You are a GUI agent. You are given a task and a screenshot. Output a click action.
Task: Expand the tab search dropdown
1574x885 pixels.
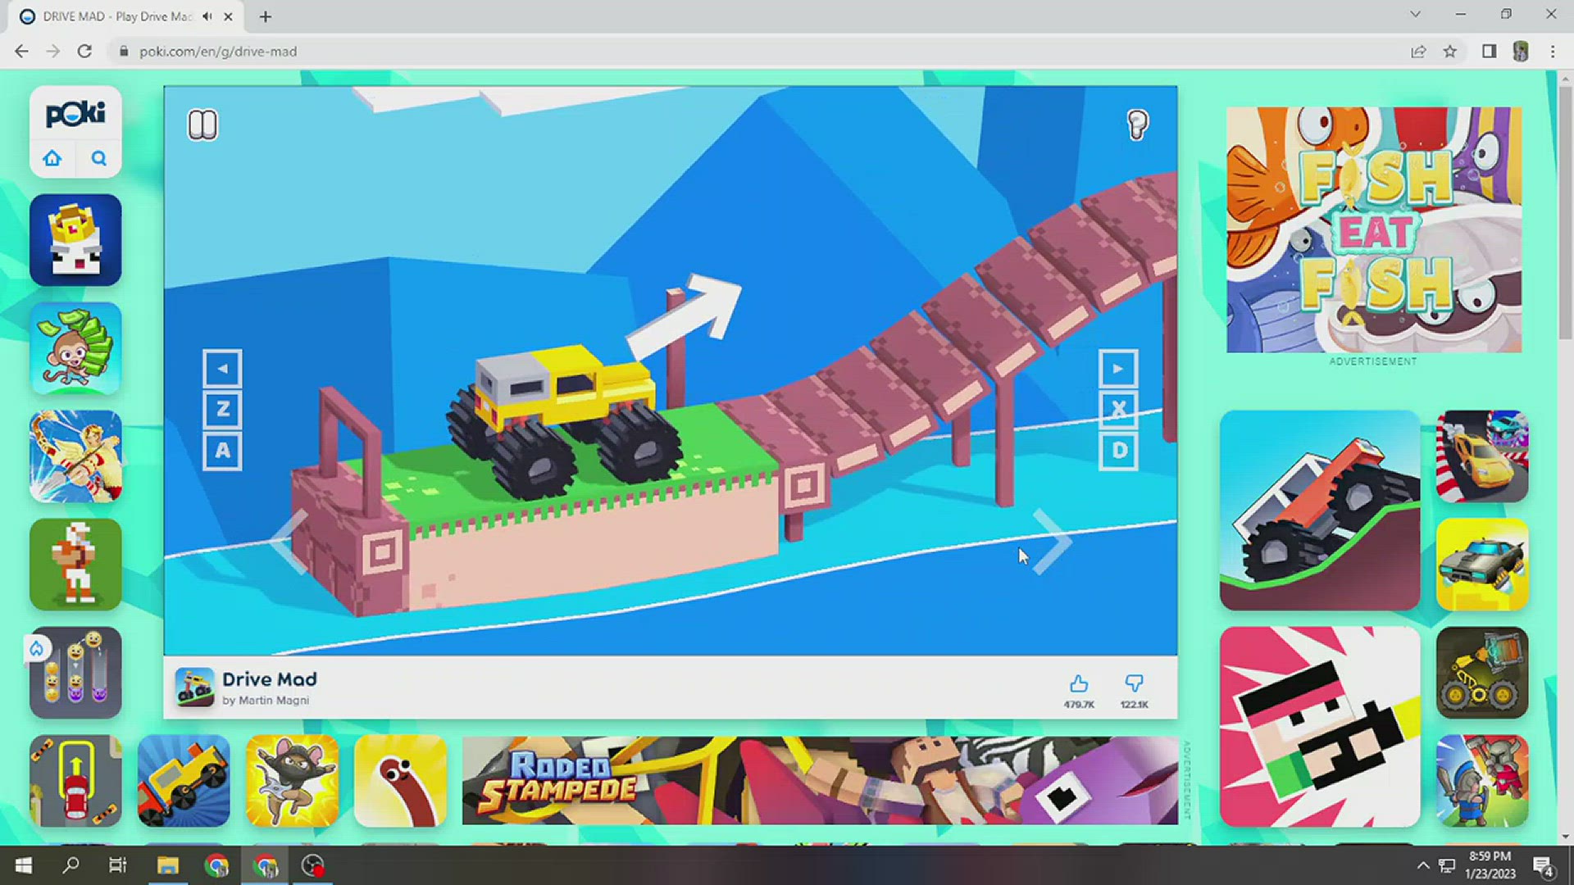pos(1415,15)
